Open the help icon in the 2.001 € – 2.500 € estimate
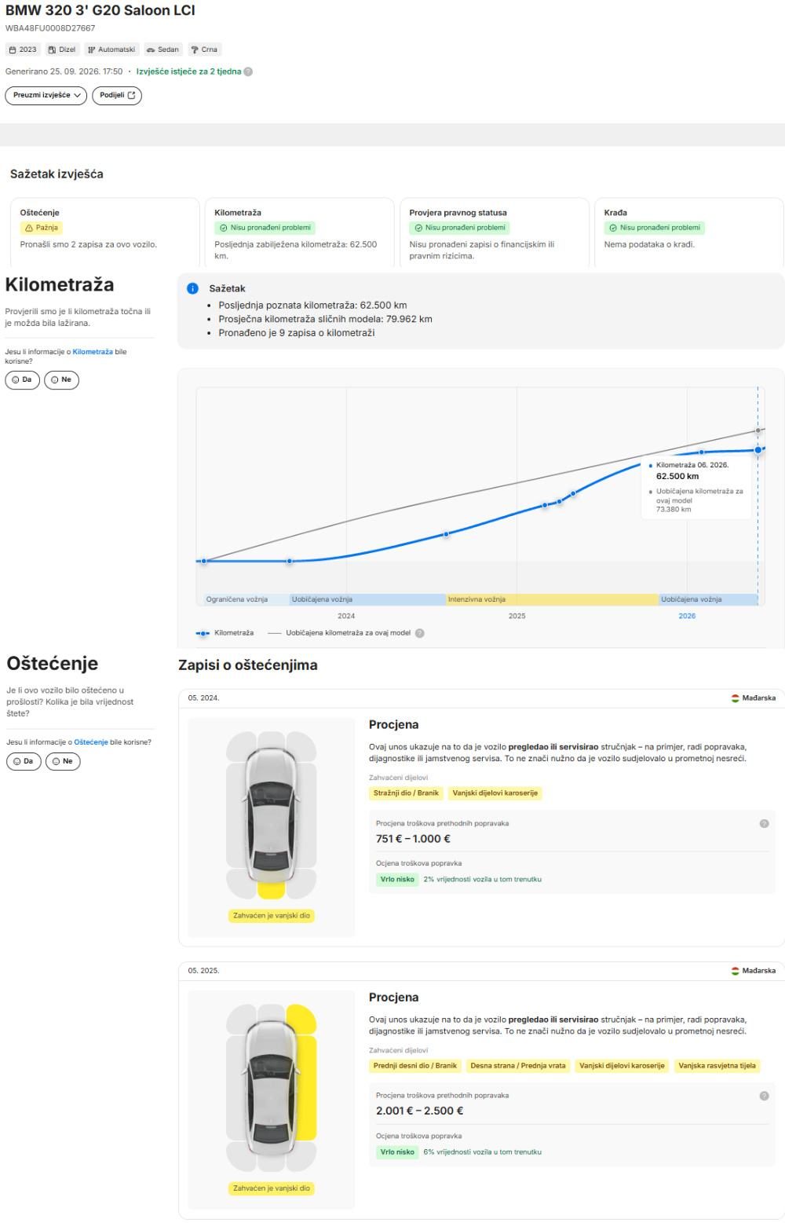 coord(764,1096)
